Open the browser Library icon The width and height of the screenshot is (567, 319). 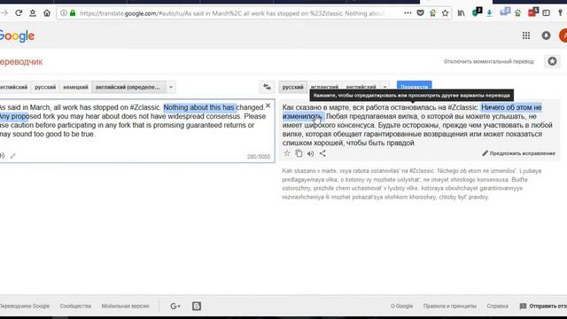(x=461, y=13)
